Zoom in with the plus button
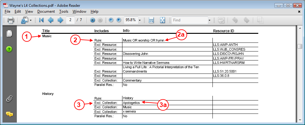 tap(119, 20)
